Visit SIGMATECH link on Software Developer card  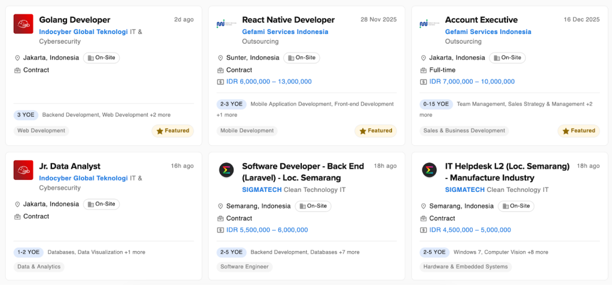point(262,190)
